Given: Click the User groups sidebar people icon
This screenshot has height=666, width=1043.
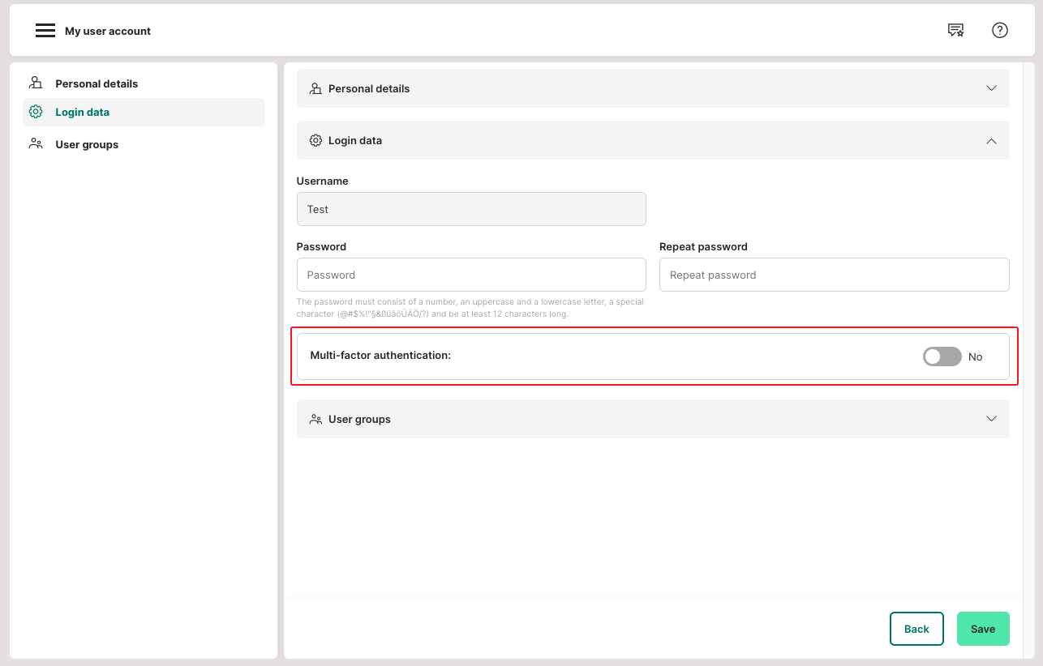Looking at the screenshot, I should point(36,144).
